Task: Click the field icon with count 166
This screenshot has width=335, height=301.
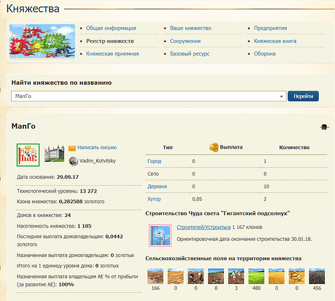Action: coord(156,276)
